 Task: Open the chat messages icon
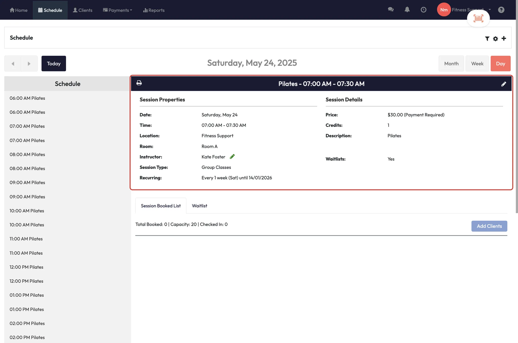tap(391, 10)
